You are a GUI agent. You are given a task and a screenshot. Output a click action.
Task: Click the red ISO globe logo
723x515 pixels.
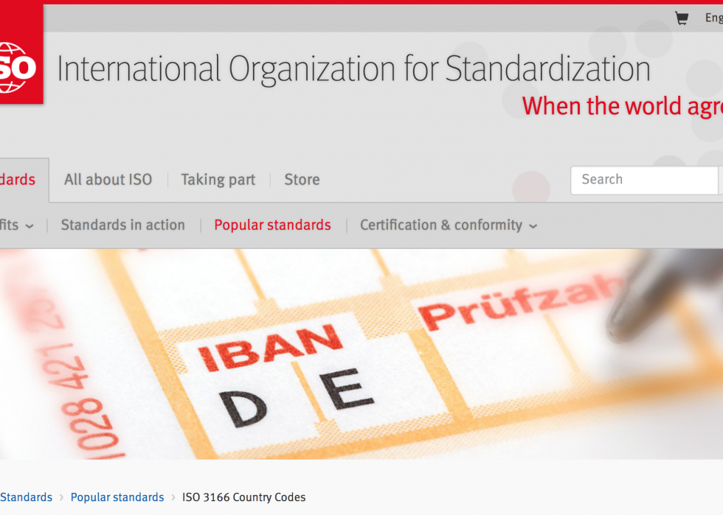(21, 55)
